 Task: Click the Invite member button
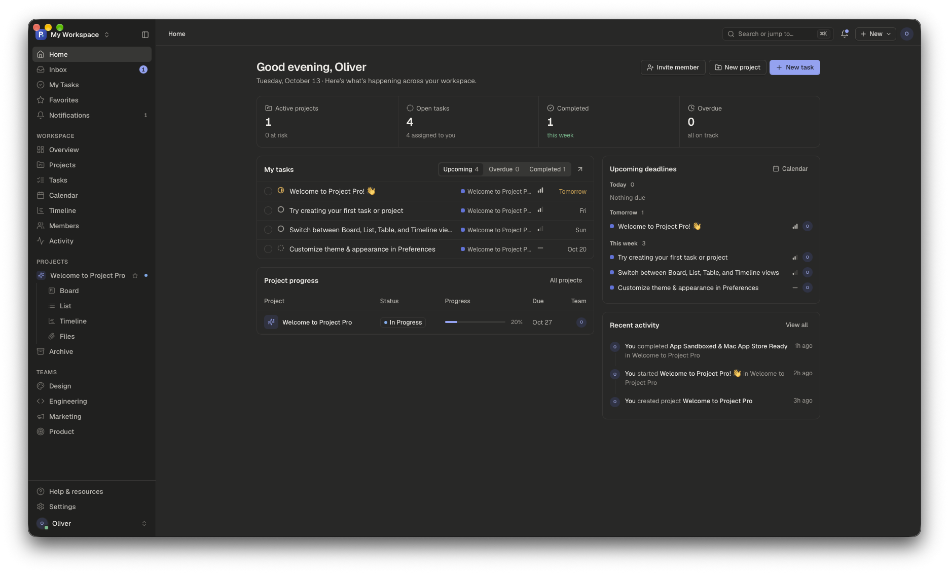pyautogui.click(x=673, y=67)
